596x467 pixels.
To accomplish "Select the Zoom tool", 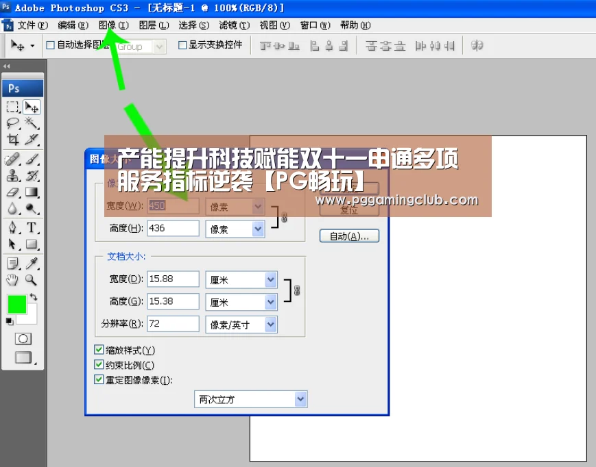I will (x=32, y=280).
